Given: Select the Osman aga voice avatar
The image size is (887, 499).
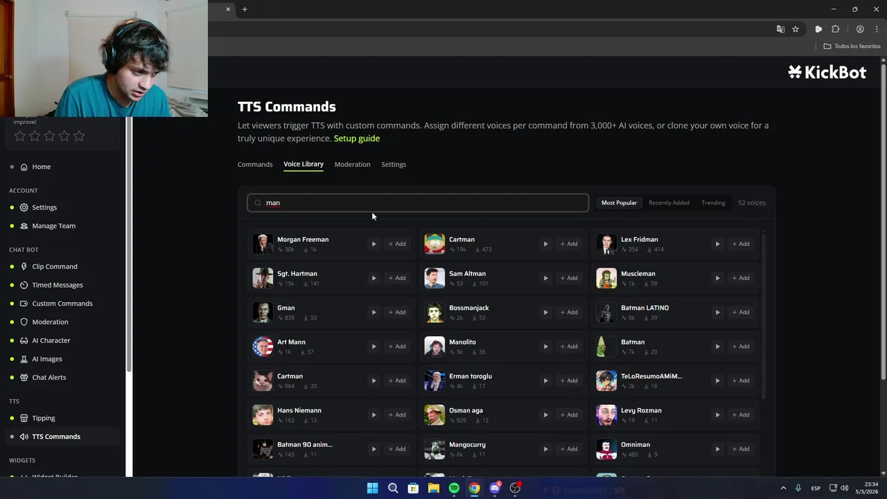Looking at the screenshot, I should 434,414.
